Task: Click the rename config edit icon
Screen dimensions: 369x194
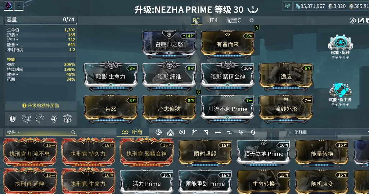Action: click(361, 21)
